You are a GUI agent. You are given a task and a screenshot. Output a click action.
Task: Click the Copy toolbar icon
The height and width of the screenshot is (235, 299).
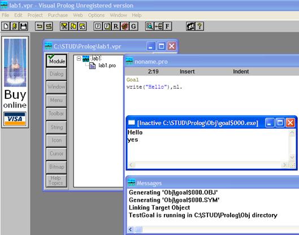tap(73, 27)
